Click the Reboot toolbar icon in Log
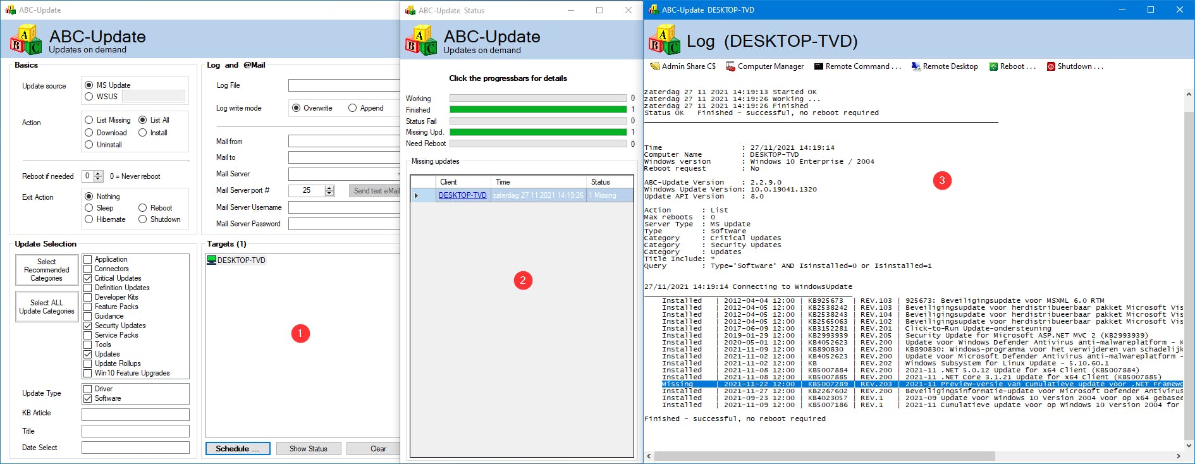The width and height of the screenshot is (1195, 464). (x=993, y=66)
